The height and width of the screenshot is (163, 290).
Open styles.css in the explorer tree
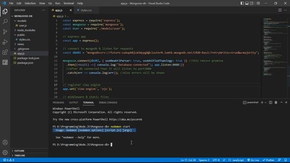[x=29, y=39]
